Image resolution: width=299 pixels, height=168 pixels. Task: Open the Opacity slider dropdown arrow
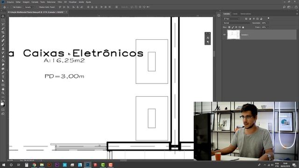(268, 23)
